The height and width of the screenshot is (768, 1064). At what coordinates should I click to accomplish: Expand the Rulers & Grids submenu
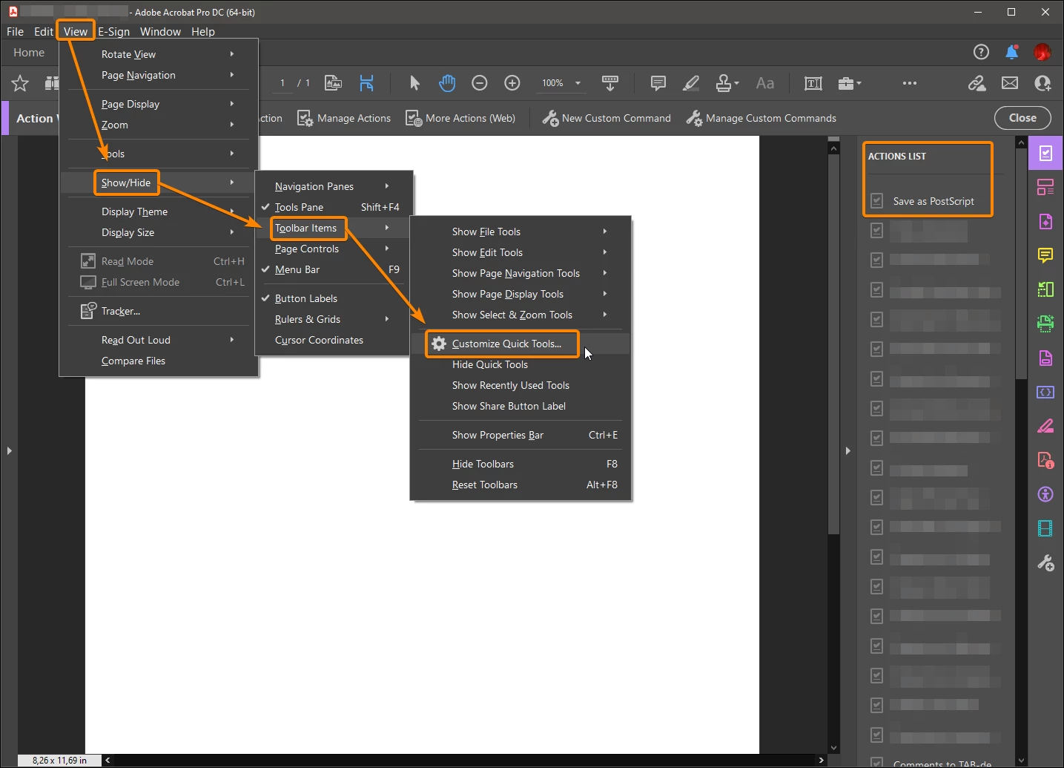point(332,319)
